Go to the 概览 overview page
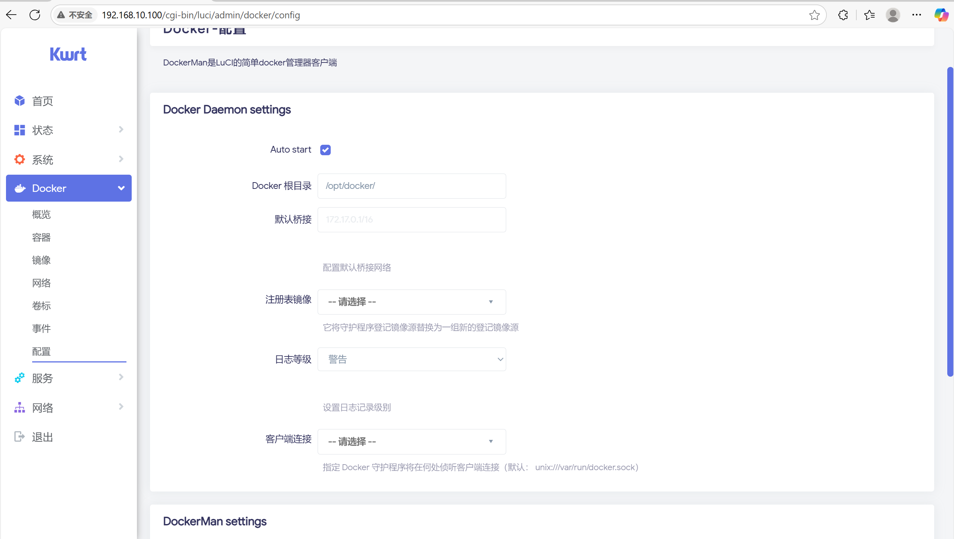Image resolution: width=954 pixels, height=539 pixels. tap(41, 214)
